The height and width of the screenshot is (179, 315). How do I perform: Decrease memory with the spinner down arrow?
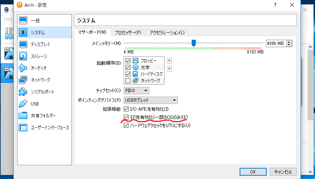pos(289,45)
